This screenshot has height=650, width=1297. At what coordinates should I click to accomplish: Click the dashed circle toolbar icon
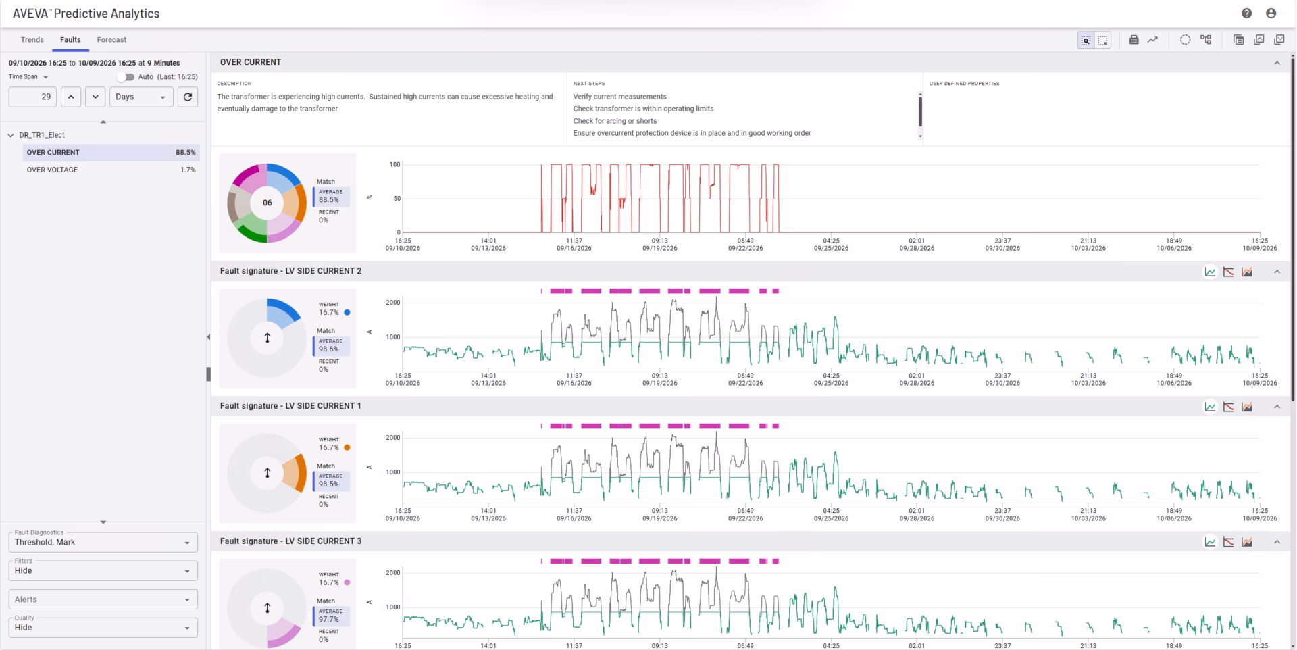pos(1185,40)
